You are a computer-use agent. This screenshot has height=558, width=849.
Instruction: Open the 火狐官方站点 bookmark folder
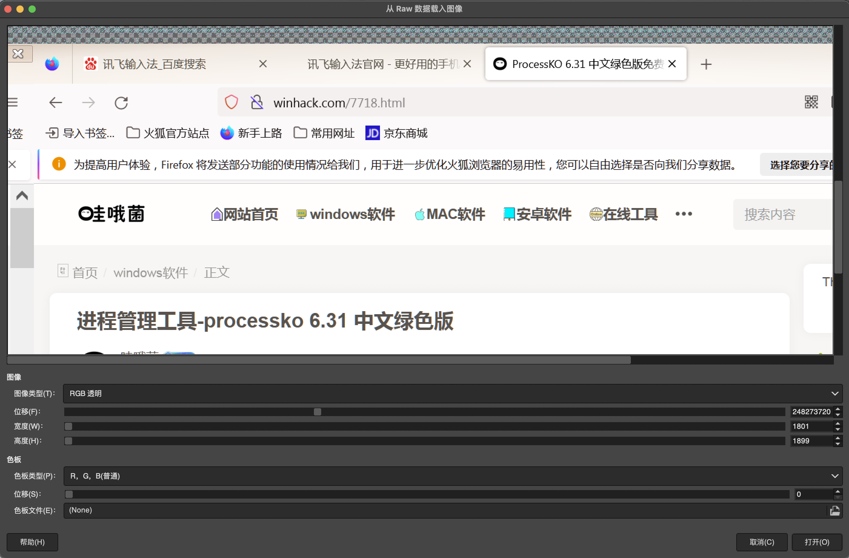[168, 133]
